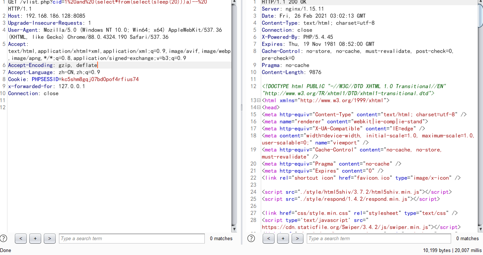Click the css/style.min.css stylesheet link line
This screenshot has width=483, height=255.
(360, 213)
